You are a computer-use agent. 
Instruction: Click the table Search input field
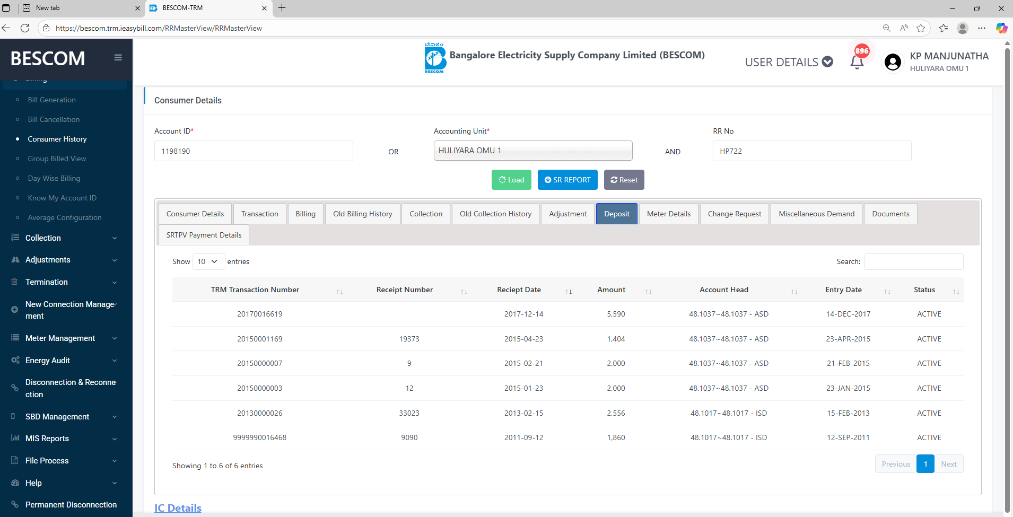(913, 261)
